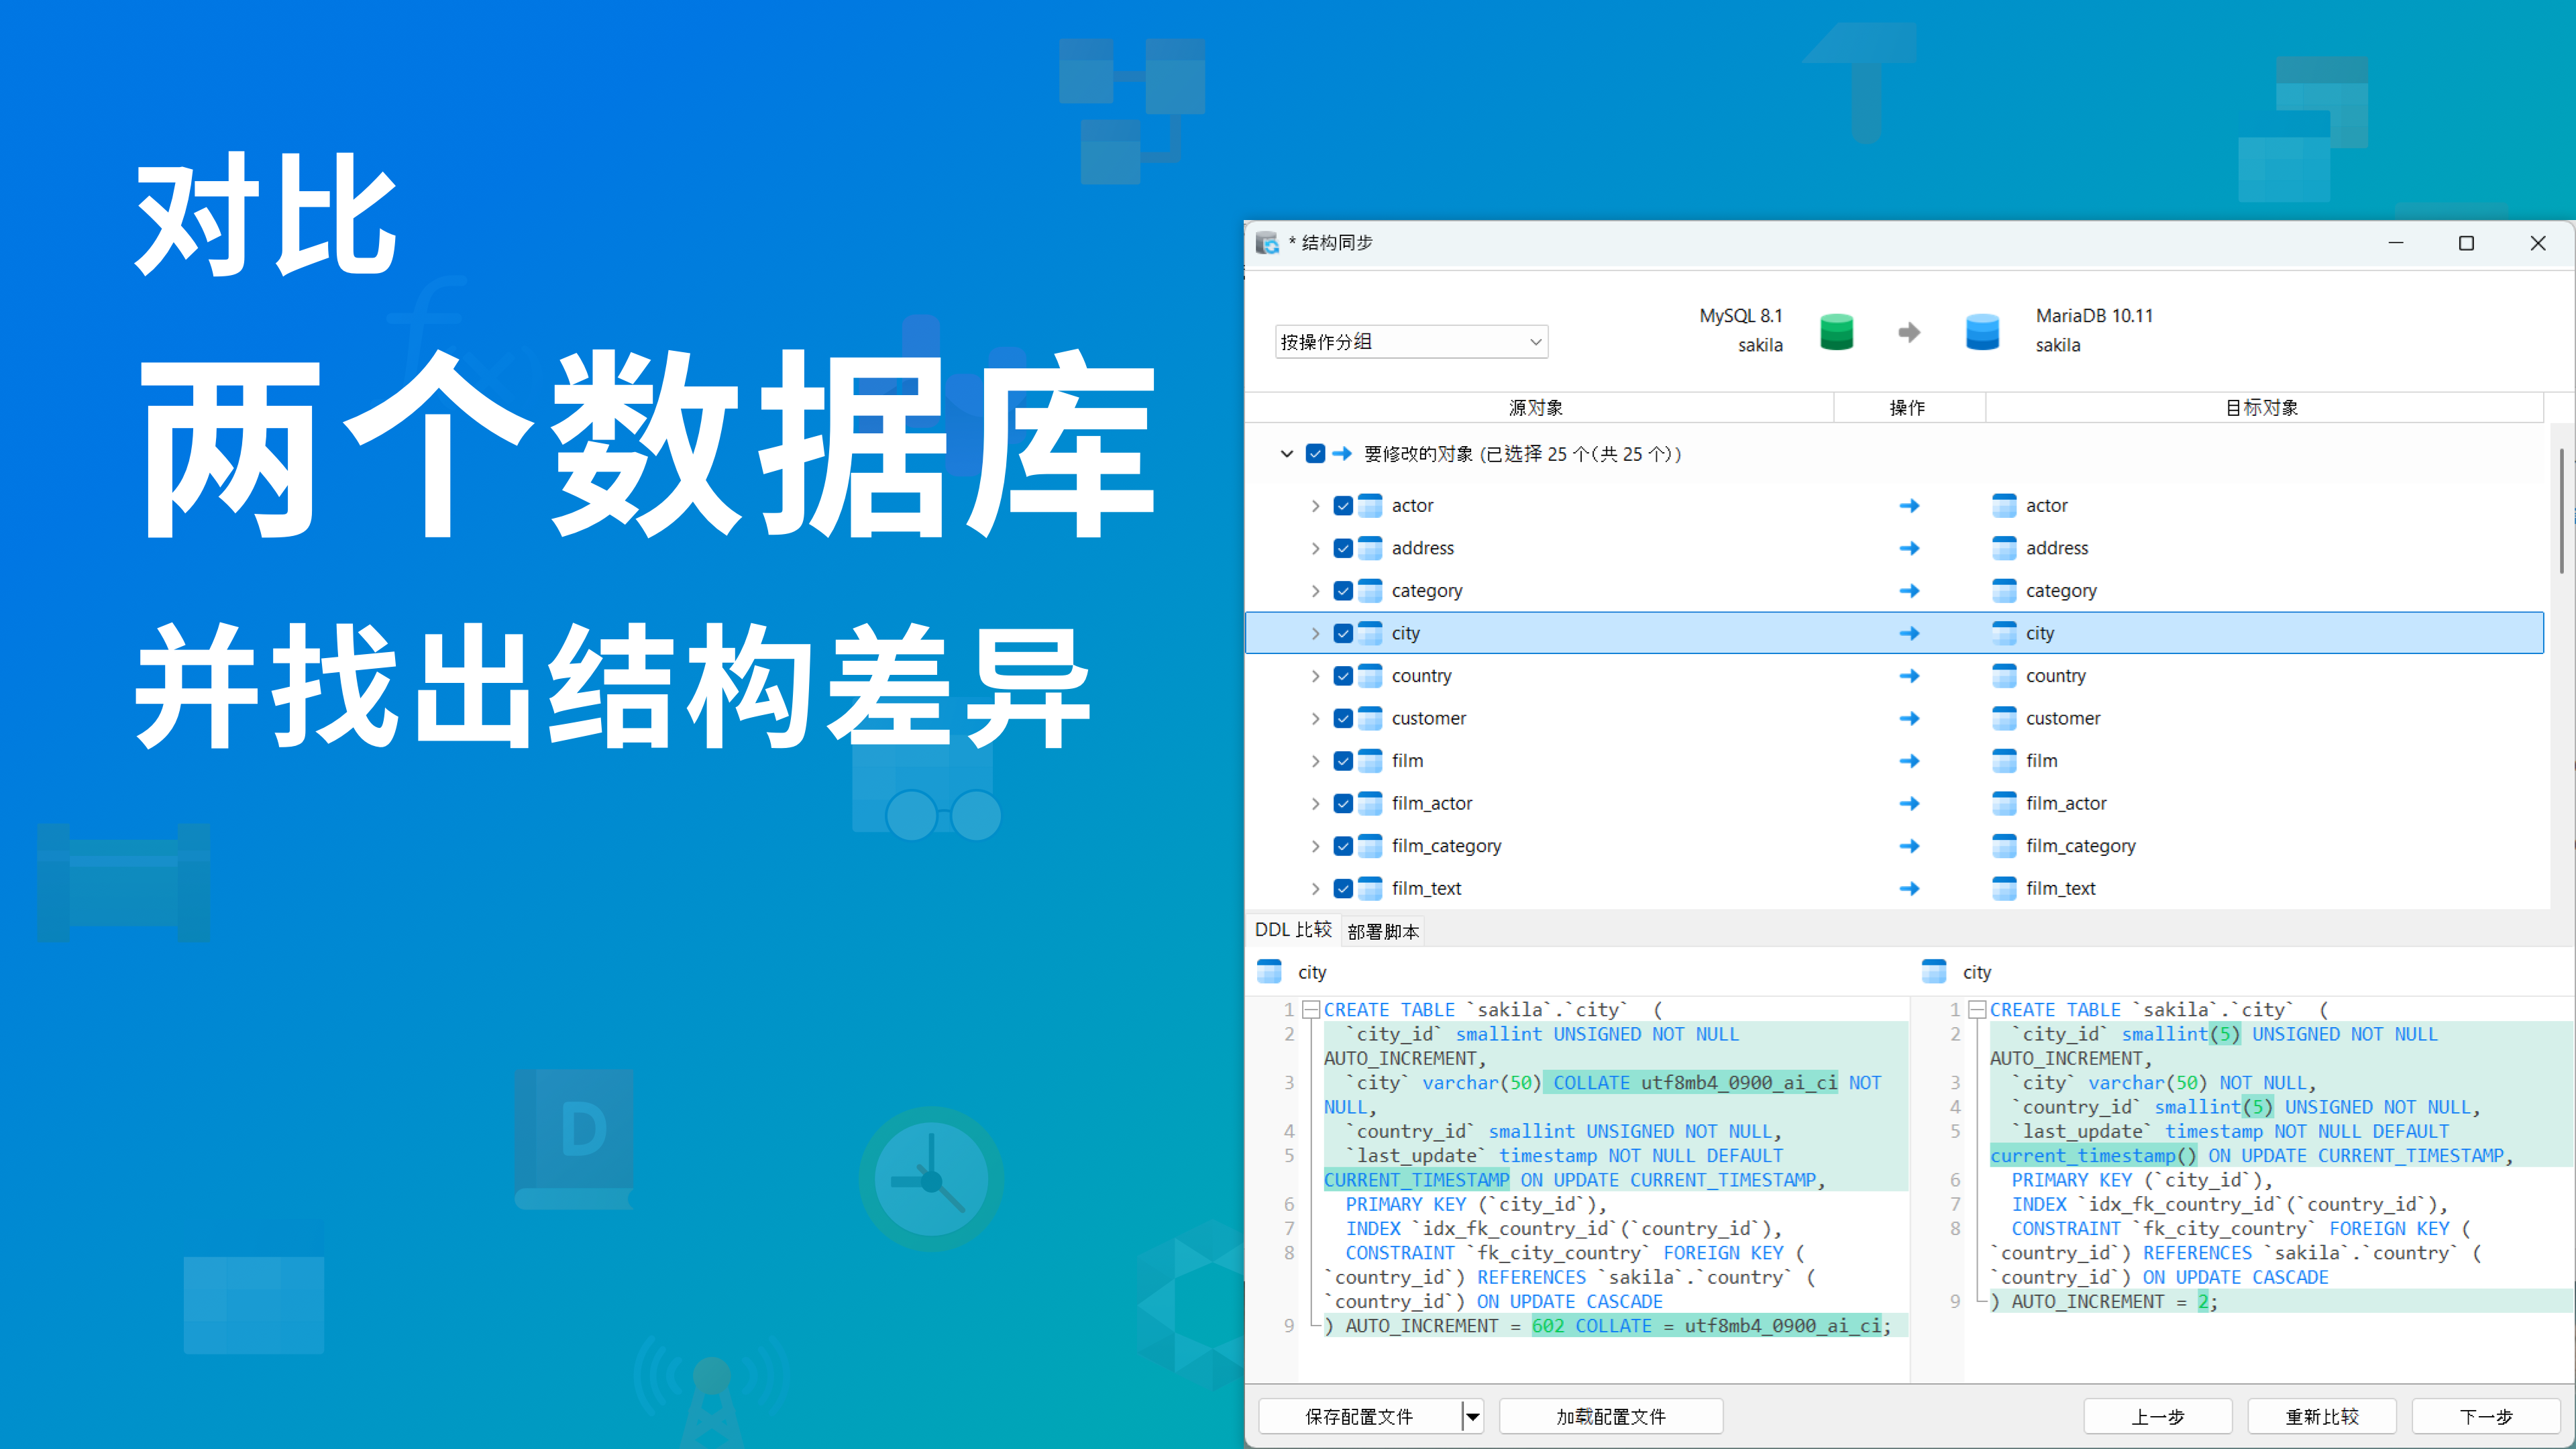Click the source customer table icon
The height and width of the screenshot is (1449, 2576).
(1370, 718)
